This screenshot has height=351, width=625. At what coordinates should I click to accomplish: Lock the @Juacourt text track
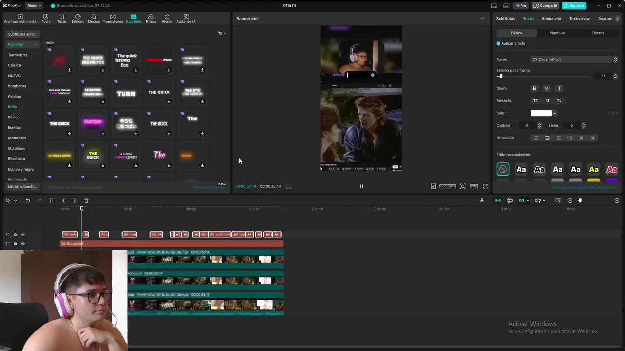(x=15, y=244)
